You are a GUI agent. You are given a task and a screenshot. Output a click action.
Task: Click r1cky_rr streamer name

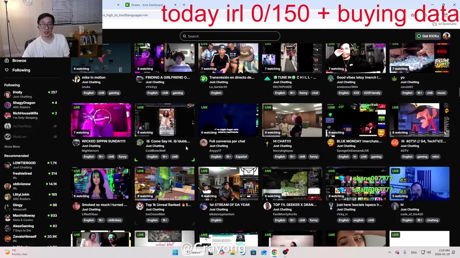pyautogui.click(x=342, y=214)
